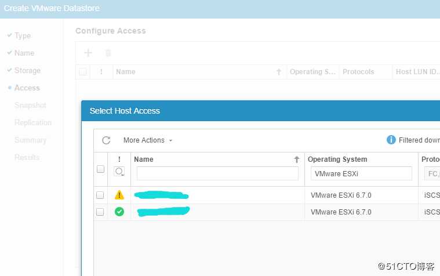Click the yellow warning status icon
440x276 pixels.
(x=119, y=195)
